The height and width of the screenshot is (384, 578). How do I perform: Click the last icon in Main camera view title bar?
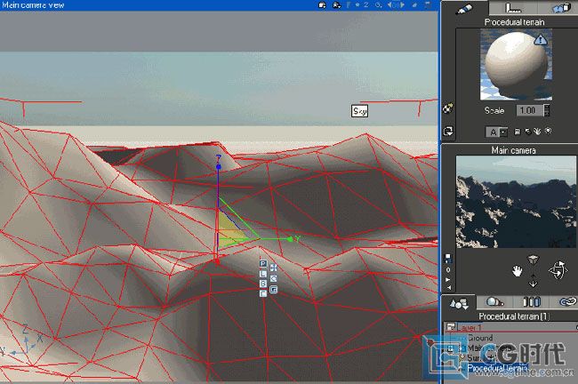point(428,5)
